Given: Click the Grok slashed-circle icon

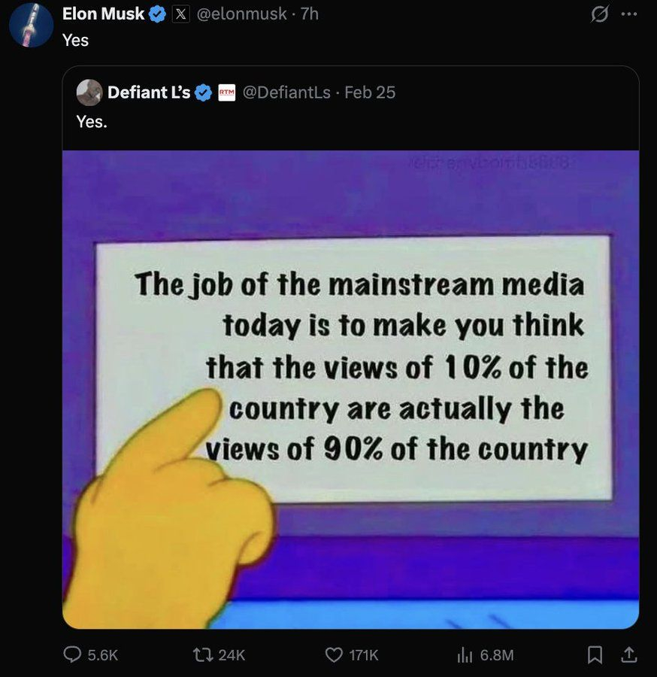Looking at the screenshot, I should [x=601, y=14].
